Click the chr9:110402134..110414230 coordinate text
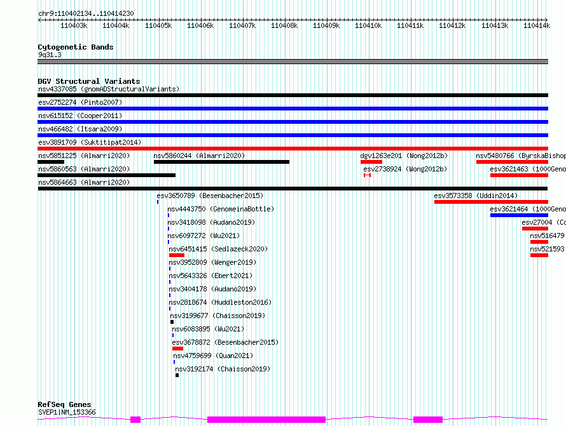 coord(86,14)
